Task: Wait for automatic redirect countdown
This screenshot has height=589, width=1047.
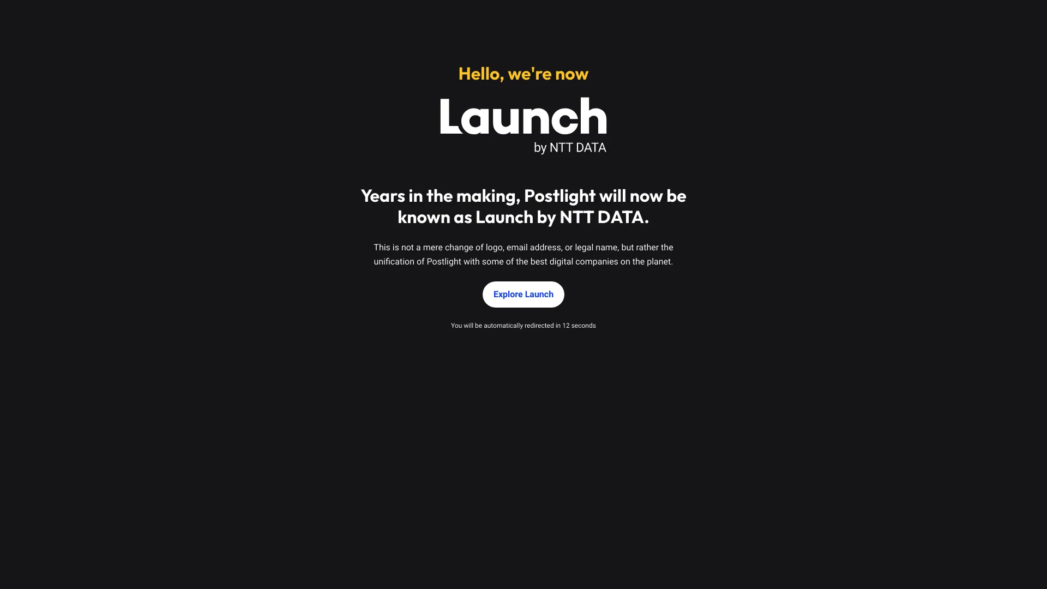Action: (x=523, y=325)
